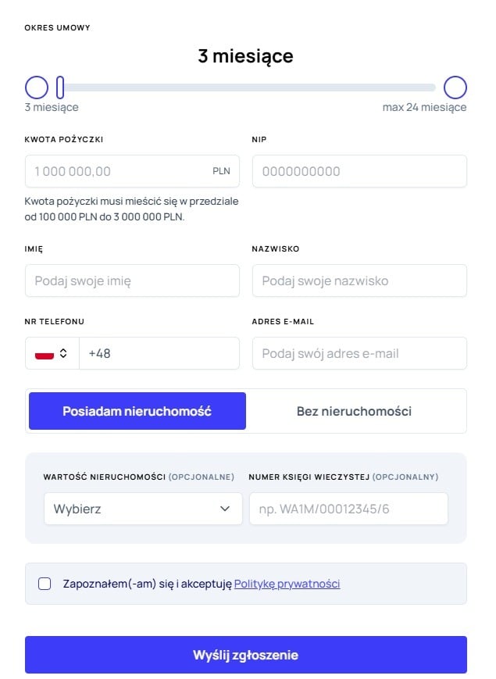Open the "Polityka prywatności" link

[287, 584]
